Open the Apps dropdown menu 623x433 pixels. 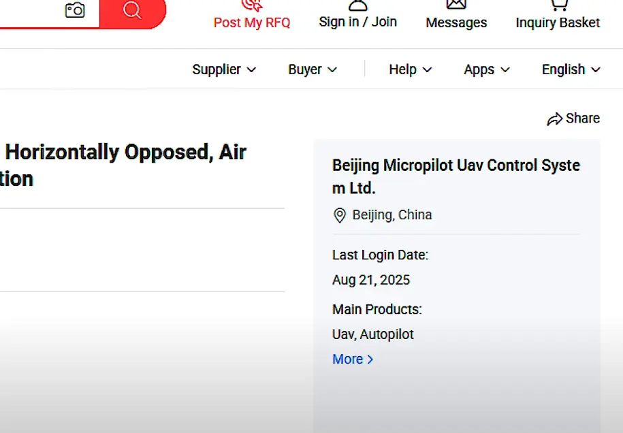coord(487,69)
